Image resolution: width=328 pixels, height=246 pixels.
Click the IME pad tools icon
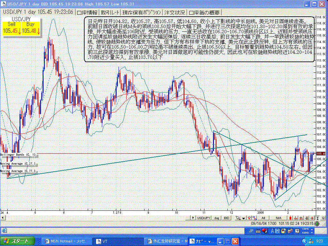click(284, 231)
